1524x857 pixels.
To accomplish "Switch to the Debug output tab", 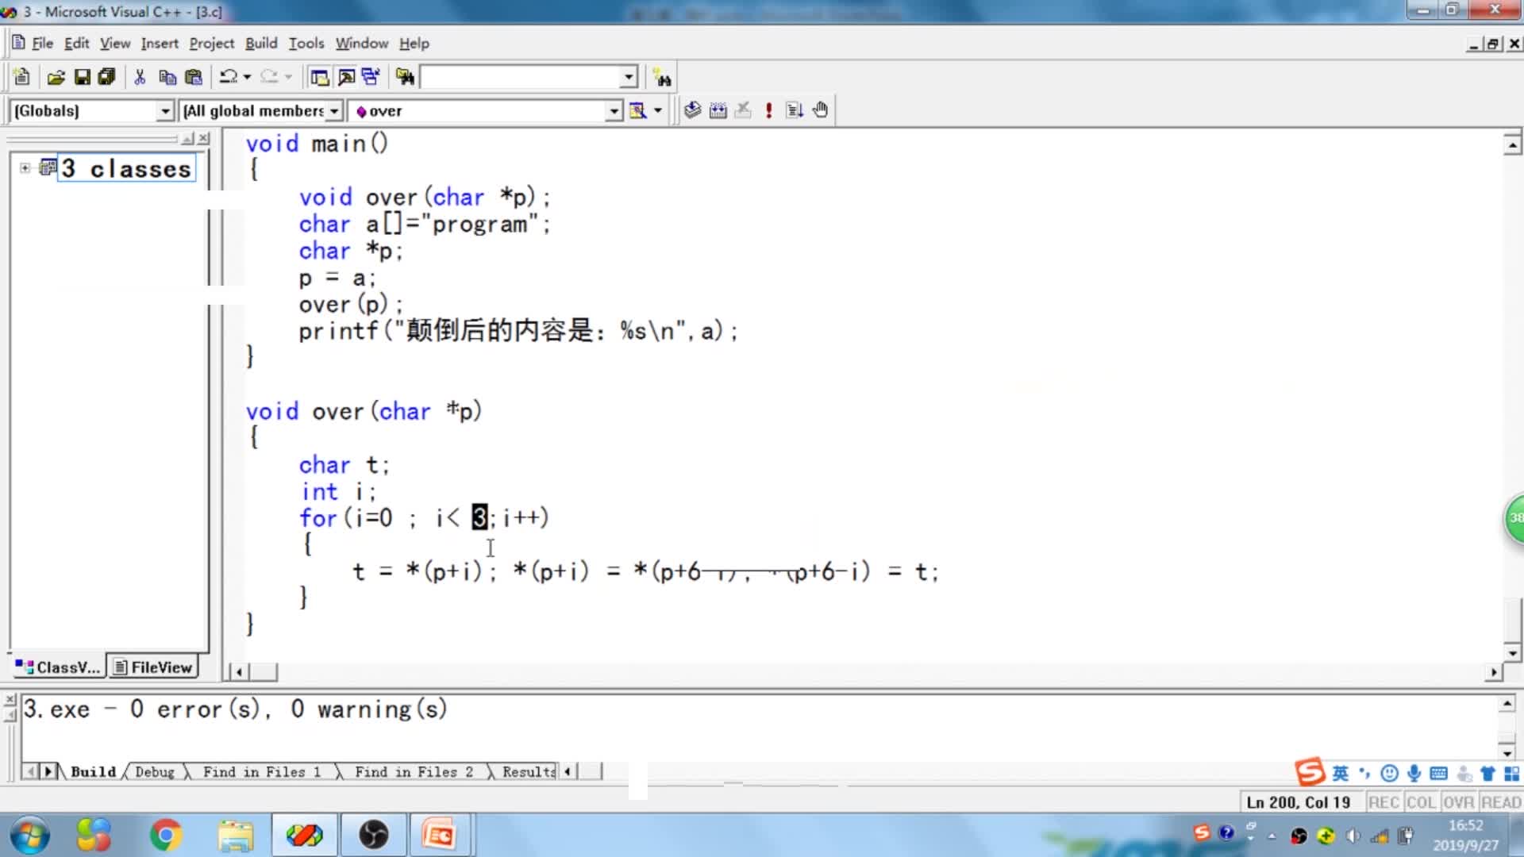I will click(155, 771).
